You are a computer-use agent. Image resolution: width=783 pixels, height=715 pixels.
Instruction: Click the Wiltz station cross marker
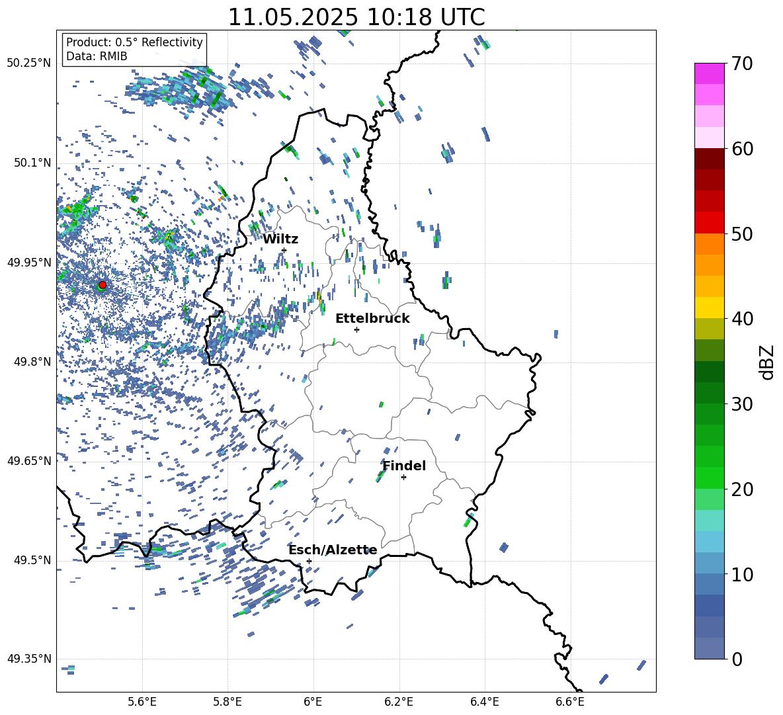pos(284,250)
